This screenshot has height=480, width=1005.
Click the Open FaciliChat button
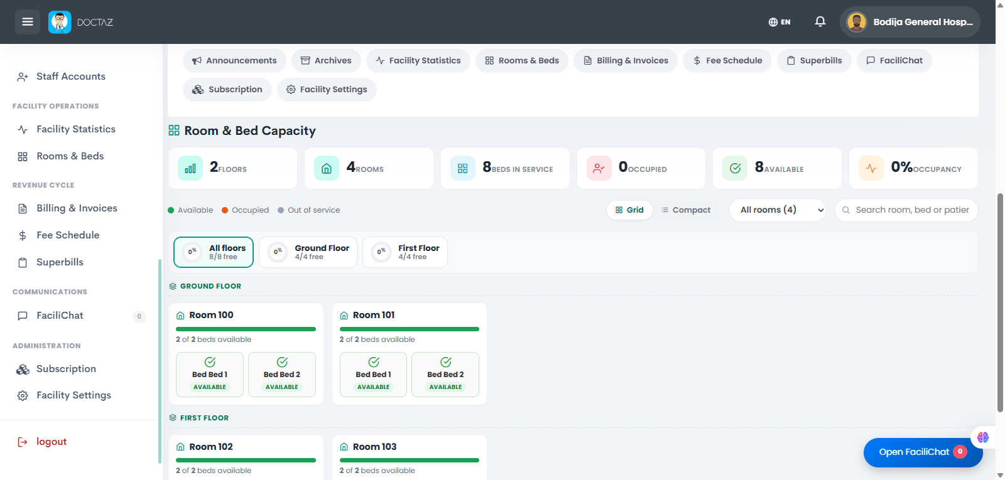point(923,452)
